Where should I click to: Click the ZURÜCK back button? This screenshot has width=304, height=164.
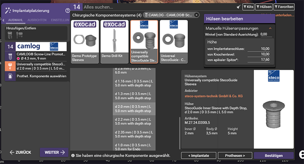(x=21, y=152)
